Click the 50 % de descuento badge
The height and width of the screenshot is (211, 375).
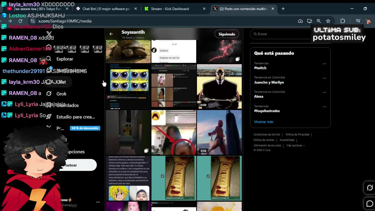[x=85, y=128]
